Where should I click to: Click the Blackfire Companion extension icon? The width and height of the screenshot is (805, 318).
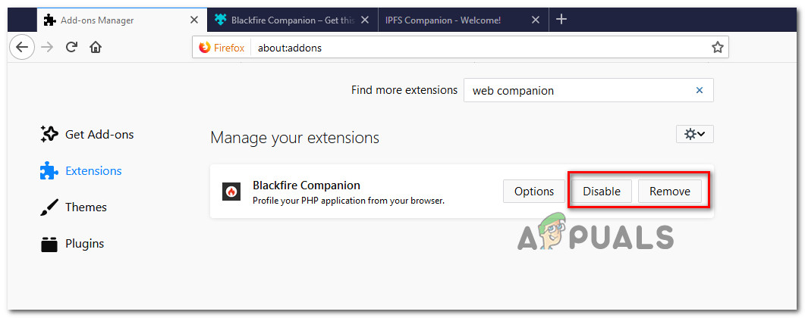pyautogui.click(x=231, y=192)
